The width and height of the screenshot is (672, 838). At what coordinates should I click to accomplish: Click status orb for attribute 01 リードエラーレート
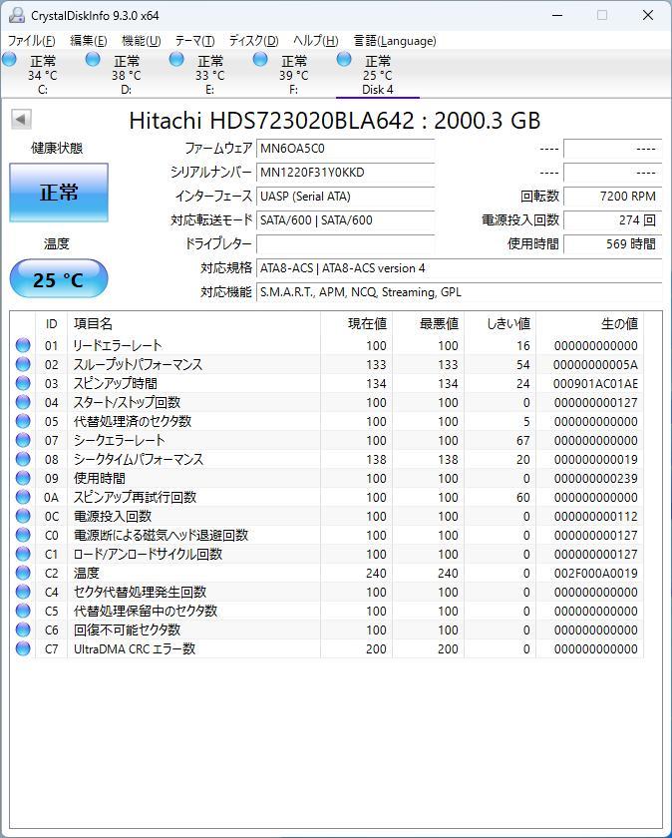pos(23,345)
